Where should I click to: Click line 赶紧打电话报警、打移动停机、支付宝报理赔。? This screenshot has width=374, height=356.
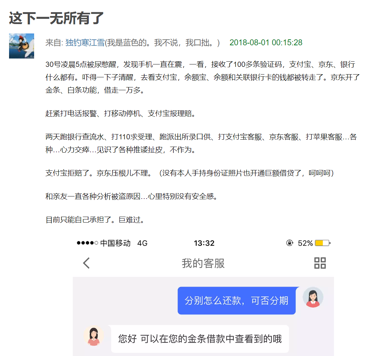click(120, 113)
